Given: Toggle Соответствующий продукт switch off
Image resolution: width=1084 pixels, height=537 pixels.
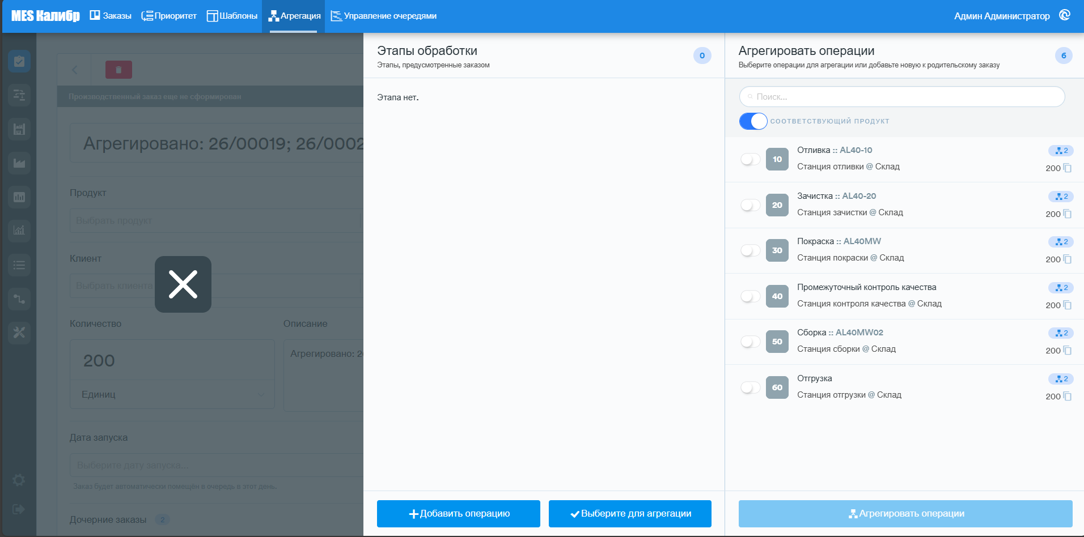Looking at the screenshot, I should (x=753, y=121).
